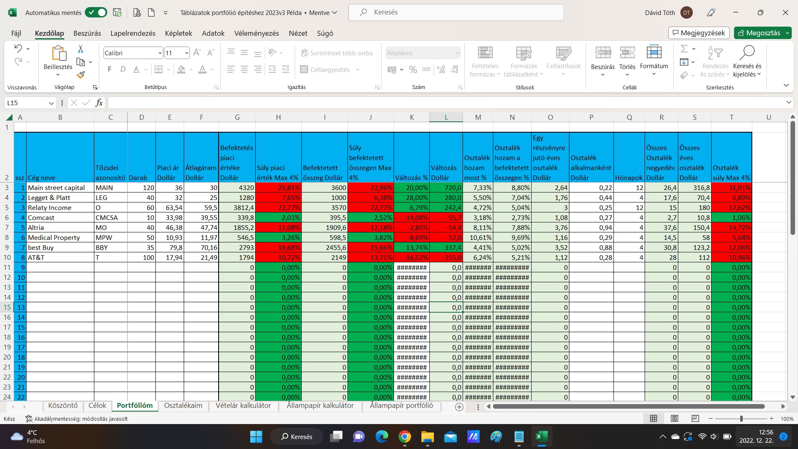Click the zoom slider handle
The height and width of the screenshot is (449, 798).
point(741,418)
